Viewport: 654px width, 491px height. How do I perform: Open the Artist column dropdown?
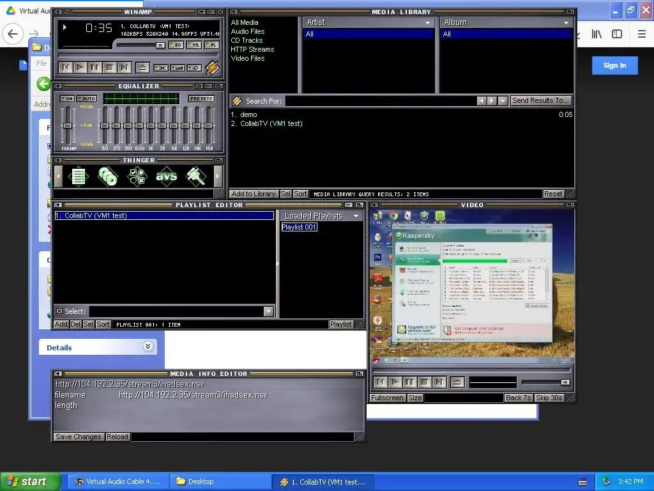point(427,22)
